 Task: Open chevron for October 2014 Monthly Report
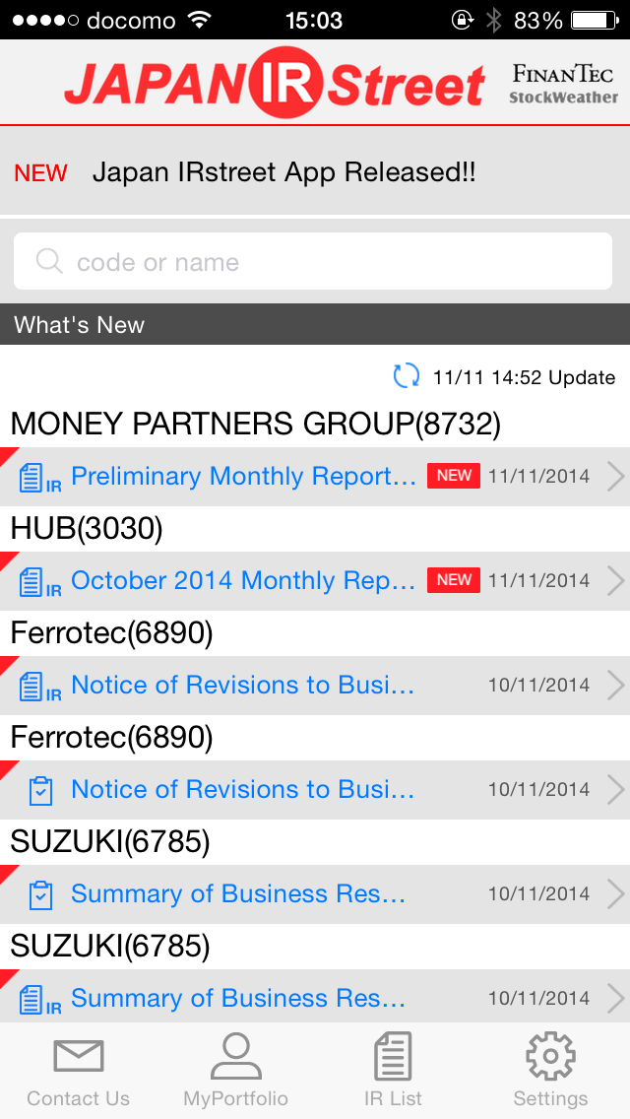coord(616,581)
